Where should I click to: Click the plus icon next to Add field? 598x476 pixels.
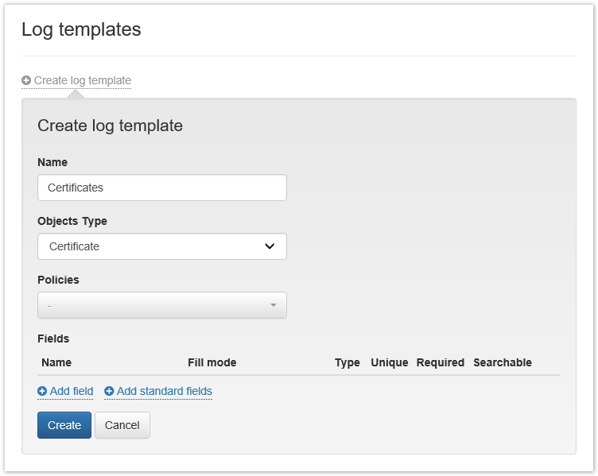(x=42, y=391)
